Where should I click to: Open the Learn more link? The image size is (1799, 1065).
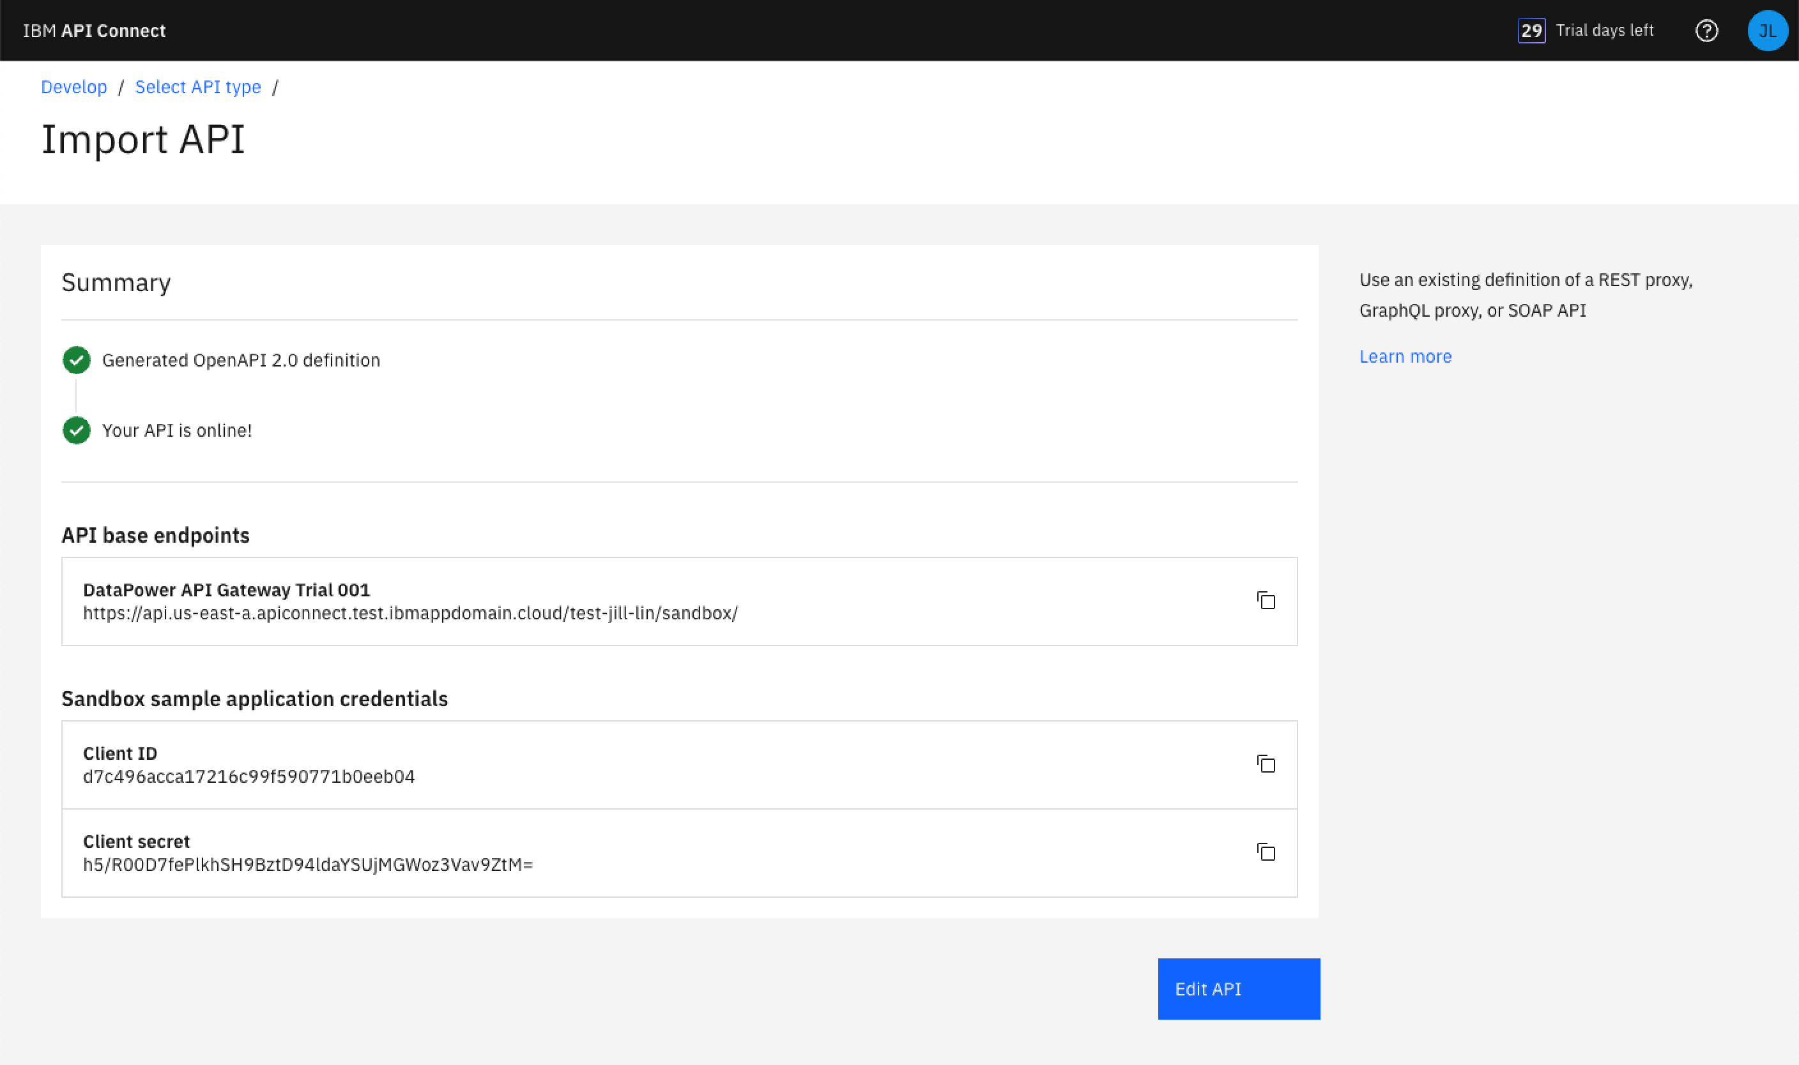coord(1405,357)
